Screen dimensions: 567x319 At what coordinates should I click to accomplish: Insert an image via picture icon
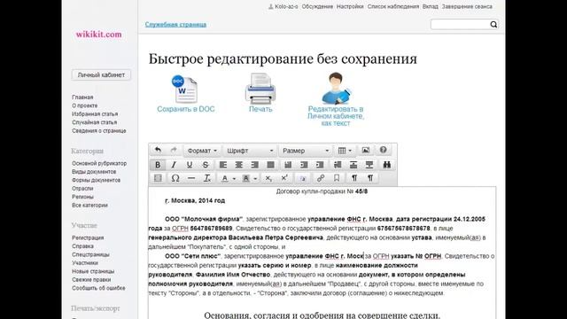pyautogui.click(x=366, y=150)
